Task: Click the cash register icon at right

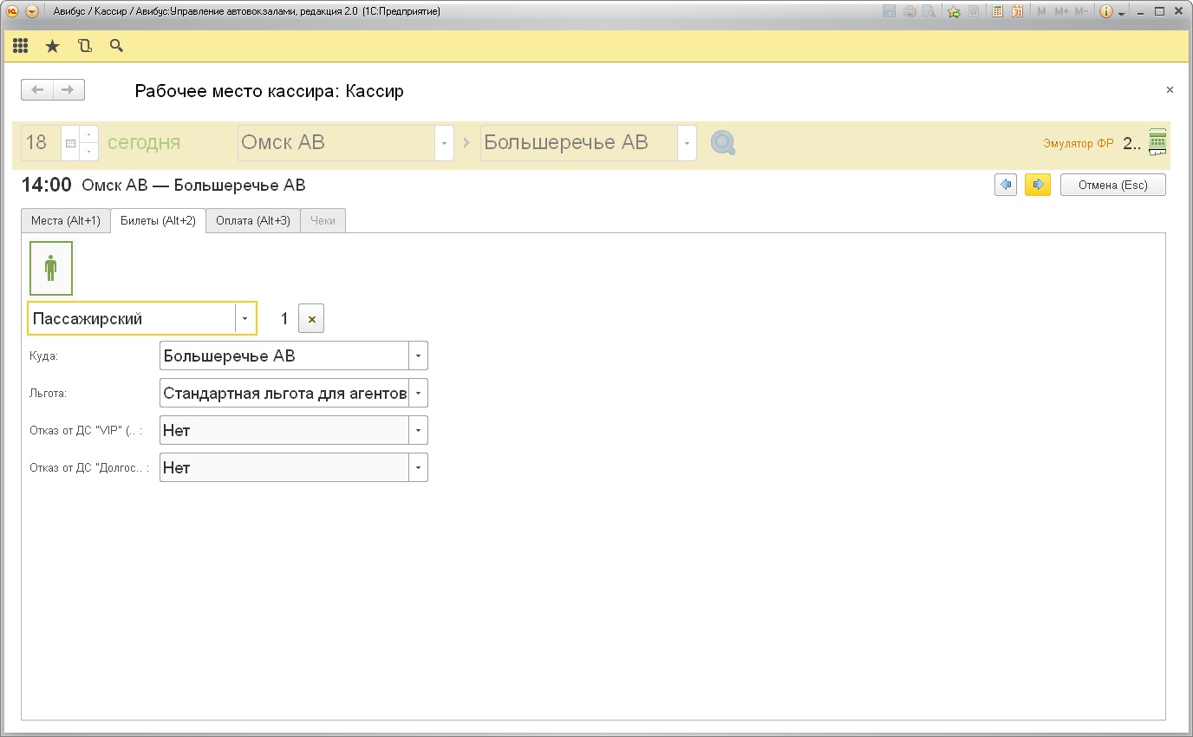Action: tap(1157, 143)
